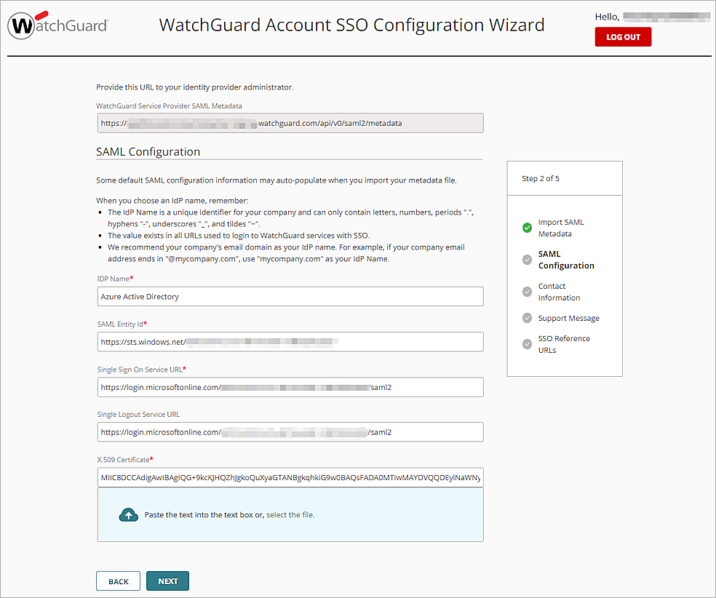The image size is (716, 598).
Task: Click the upload cloud icon
Action: 129,514
